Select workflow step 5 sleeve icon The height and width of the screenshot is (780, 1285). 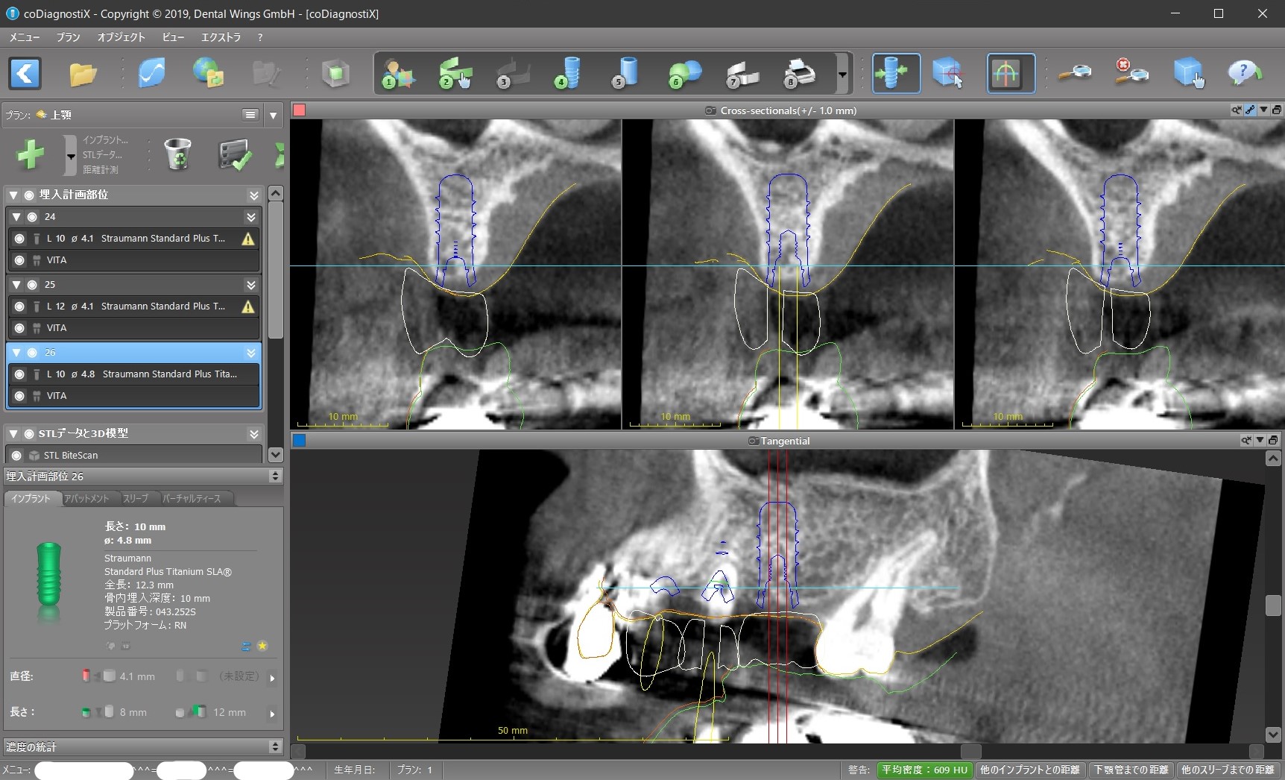(626, 73)
